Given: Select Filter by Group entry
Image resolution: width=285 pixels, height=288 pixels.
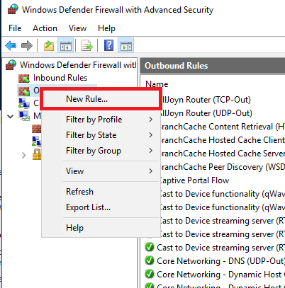Looking at the screenshot, I should click(x=101, y=151).
